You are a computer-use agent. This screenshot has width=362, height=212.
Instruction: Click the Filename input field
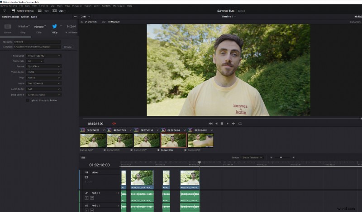37,42
